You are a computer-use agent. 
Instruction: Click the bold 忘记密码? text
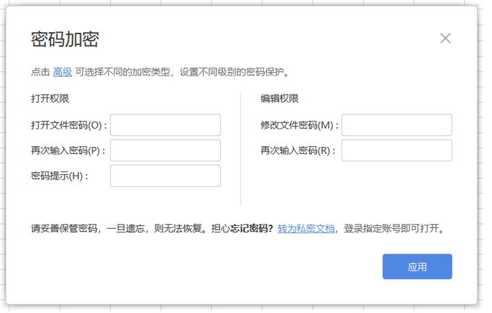(x=252, y=229)
